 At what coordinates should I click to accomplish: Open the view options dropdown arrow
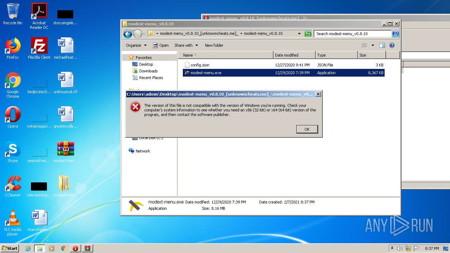tap(373, 45)
